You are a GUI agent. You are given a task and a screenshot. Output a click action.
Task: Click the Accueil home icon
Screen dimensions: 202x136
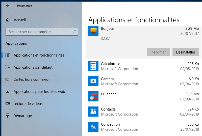[x=8, y=20]
